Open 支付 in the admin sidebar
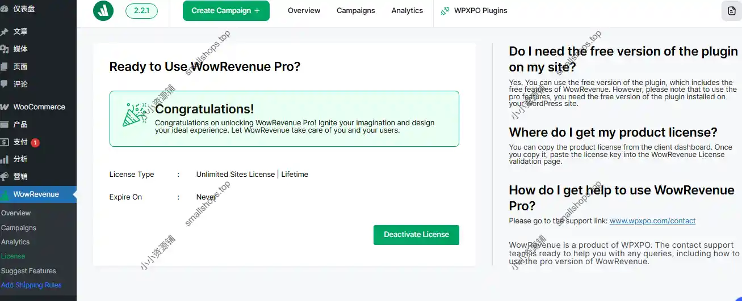 point(20,142)
